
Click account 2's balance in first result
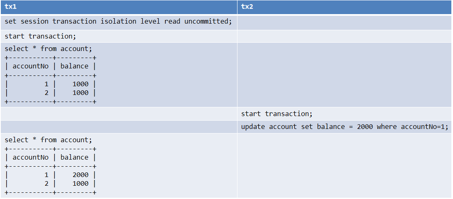click(x=80, y=92)
